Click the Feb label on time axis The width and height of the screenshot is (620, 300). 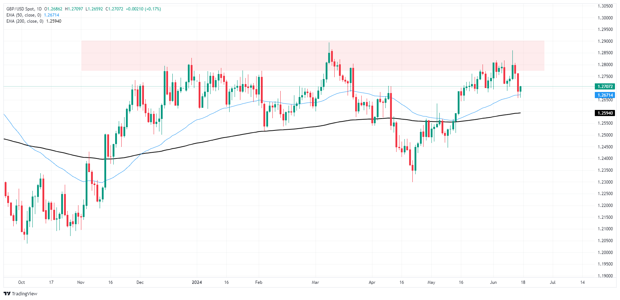[x=259, y=282]
